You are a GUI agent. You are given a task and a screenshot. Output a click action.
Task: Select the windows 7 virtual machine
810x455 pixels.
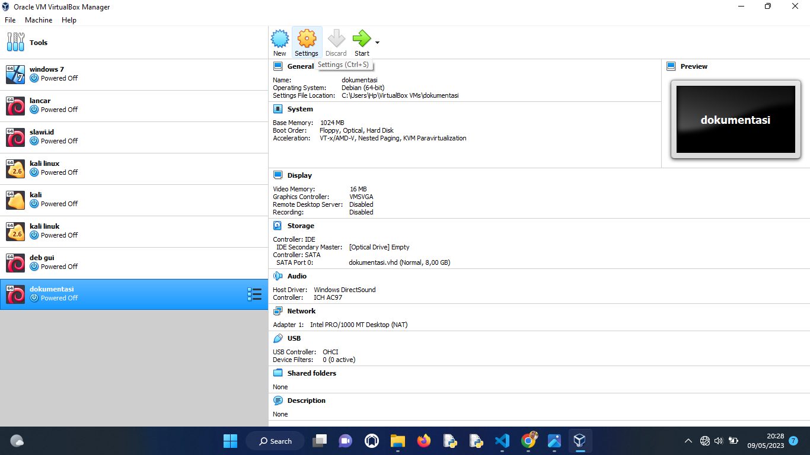[x=134, y=75]
